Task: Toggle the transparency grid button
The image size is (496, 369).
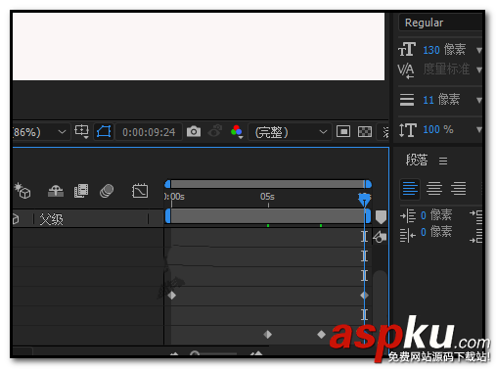Action: coord(365,131)
